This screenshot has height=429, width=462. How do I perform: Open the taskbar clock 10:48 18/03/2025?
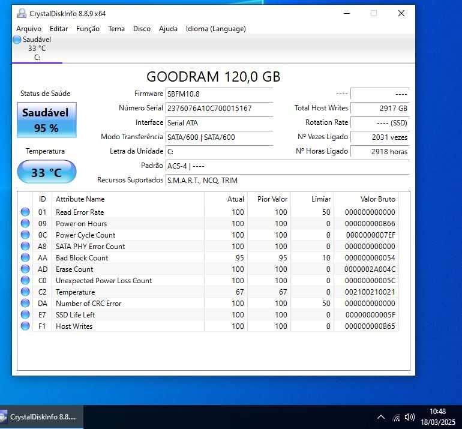point(437,417)
